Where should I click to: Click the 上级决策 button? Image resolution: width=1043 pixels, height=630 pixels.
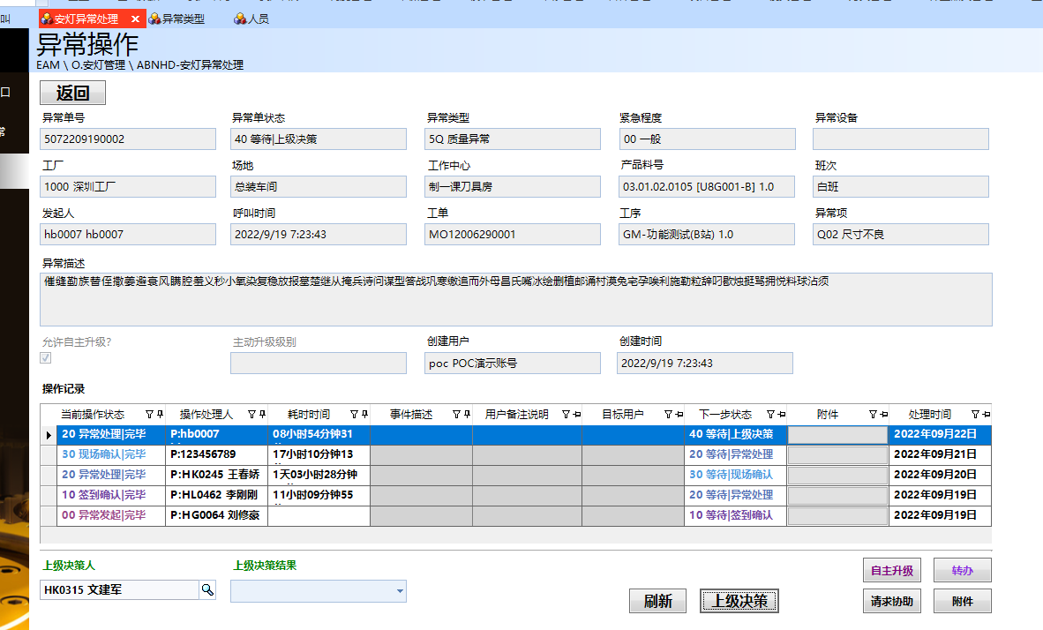click(739, 601)
